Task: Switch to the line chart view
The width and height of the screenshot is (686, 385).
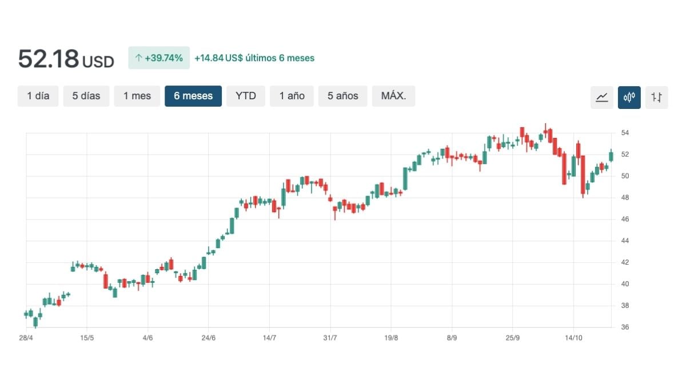Action: point(601,97)
